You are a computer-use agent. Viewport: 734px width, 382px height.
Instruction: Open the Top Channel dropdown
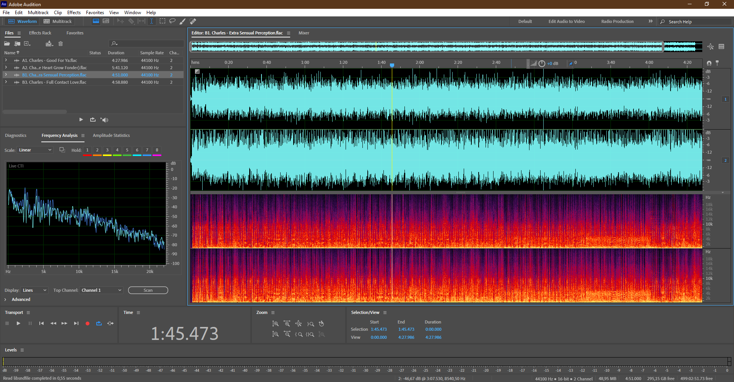[101, 290]
